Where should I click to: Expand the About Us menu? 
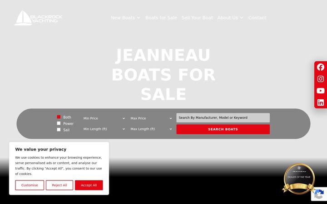pos(230,18)
